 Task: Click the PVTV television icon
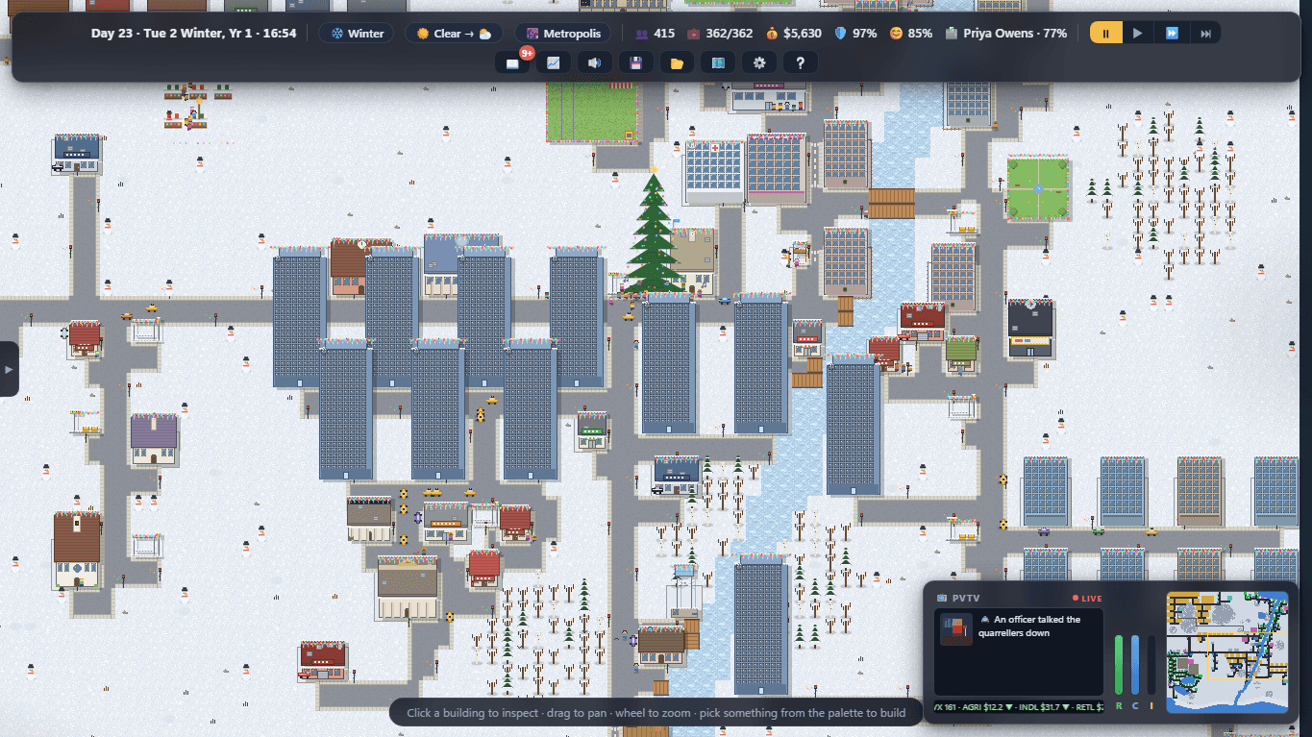coord(942,598)
